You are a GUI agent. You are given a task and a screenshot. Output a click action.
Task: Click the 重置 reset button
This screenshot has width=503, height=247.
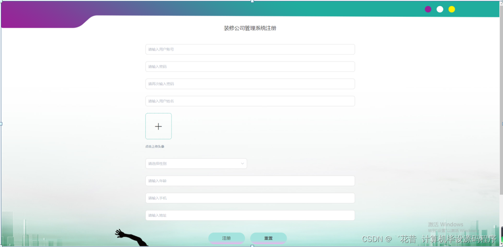point(268,238)
